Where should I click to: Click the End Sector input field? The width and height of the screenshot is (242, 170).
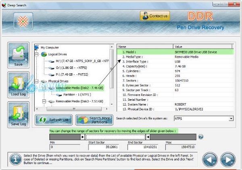(143, 147)
